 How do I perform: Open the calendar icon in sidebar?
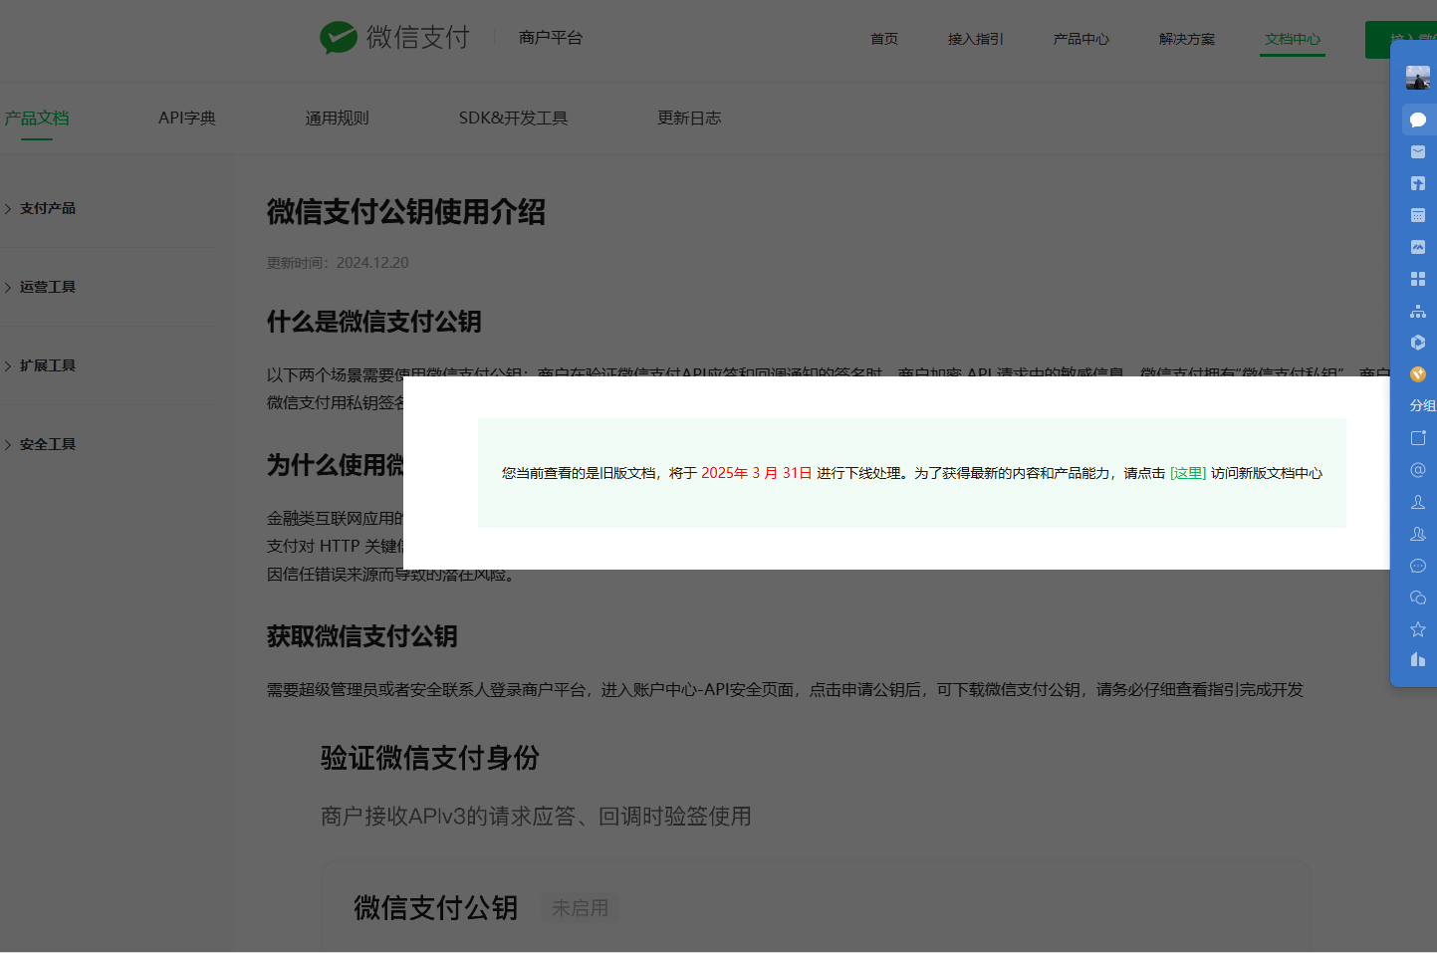[1418, 215]
